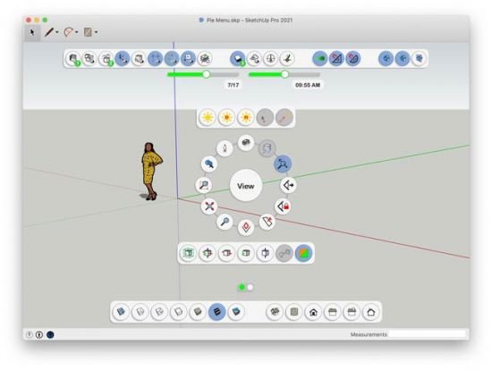Toggle the highlighted Shaded With Textures style

point(216,312)
